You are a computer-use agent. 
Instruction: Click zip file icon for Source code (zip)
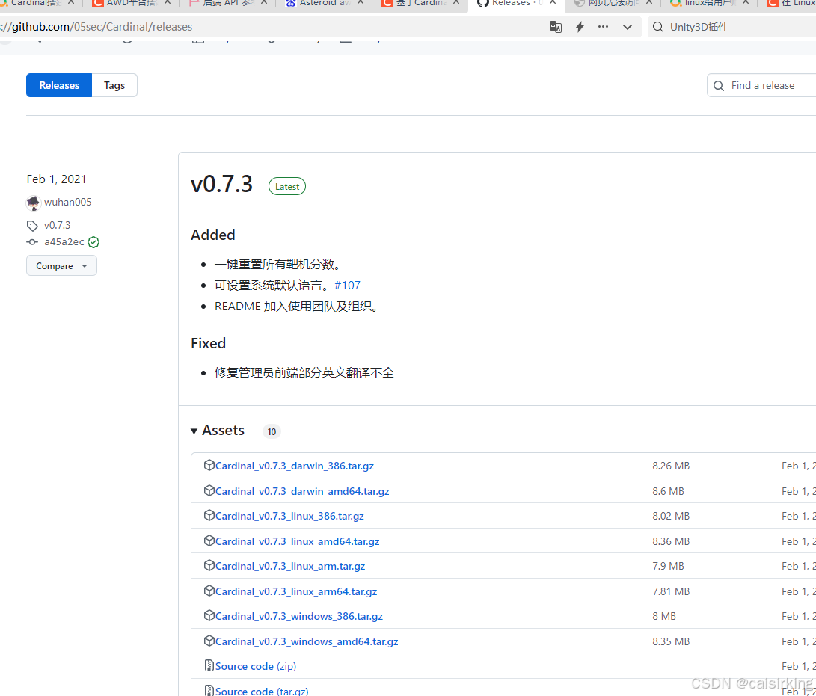[209, 665]
